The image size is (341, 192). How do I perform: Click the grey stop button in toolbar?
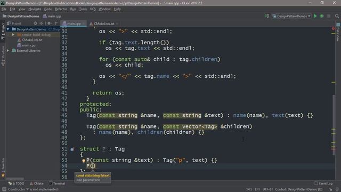(329, 16)
